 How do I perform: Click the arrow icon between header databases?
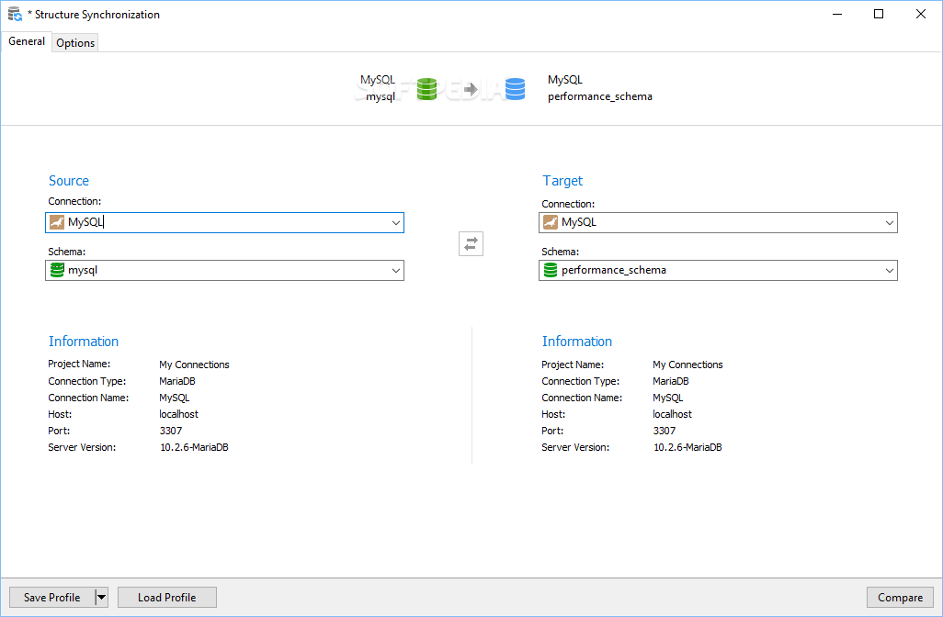471,89
